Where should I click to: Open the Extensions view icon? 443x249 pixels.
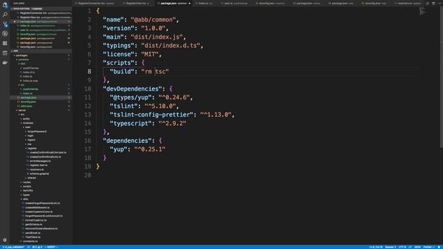(5, 43)
